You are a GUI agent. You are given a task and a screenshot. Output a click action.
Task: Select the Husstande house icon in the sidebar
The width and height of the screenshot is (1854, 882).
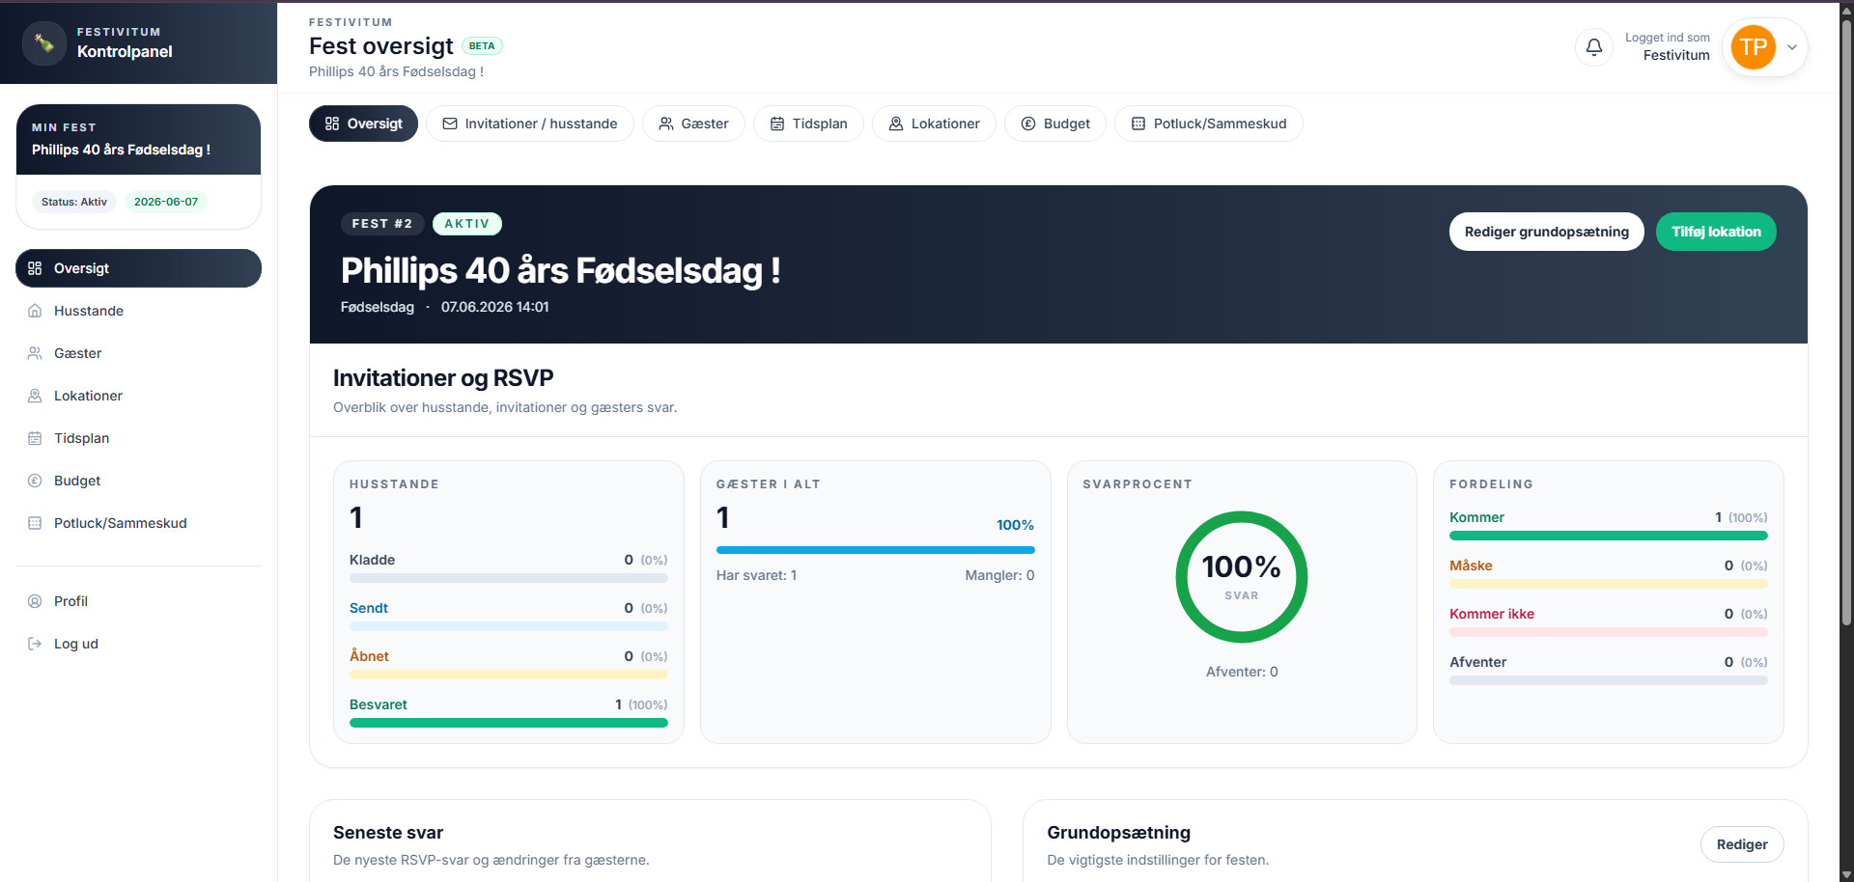pyautogui.click(x=35, y=311)
